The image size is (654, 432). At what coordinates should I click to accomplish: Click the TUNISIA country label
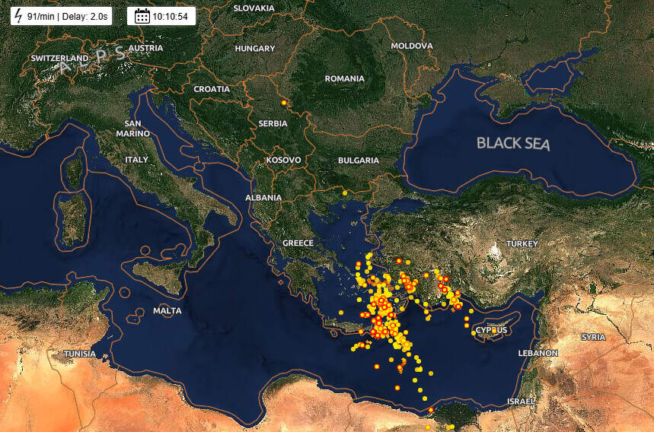(79, 354)
